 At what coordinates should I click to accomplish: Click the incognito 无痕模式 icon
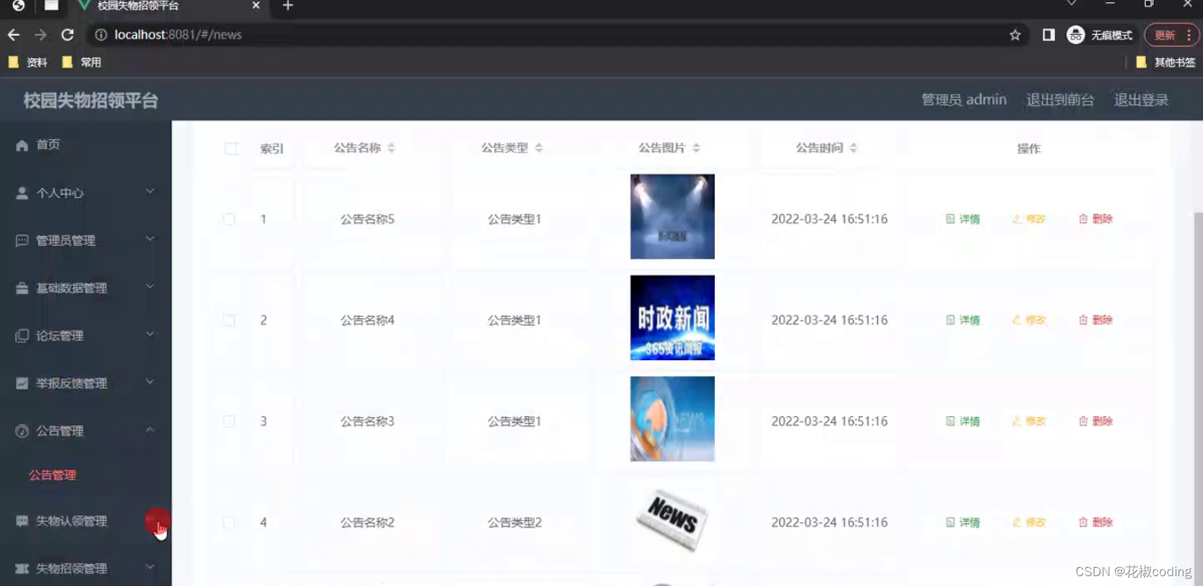tap(1075, 35)
